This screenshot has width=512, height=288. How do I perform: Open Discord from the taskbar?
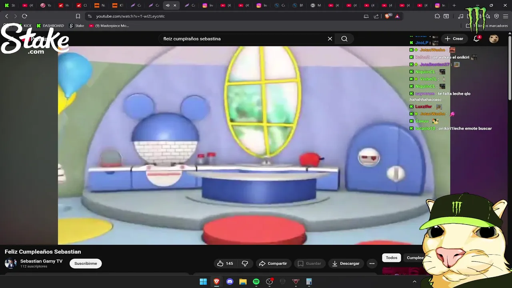point(230,282)
